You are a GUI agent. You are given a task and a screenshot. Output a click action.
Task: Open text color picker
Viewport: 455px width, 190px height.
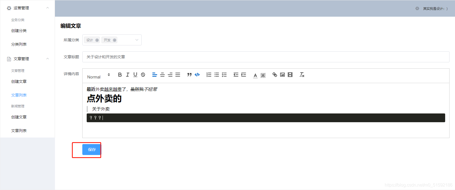255,75
